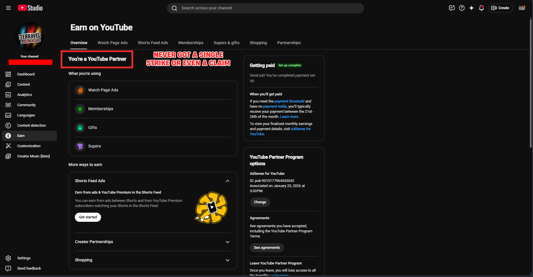Click the Analytics sidebar icon
The width and height of the screenshot is (533, 277).
pos(8,95)
